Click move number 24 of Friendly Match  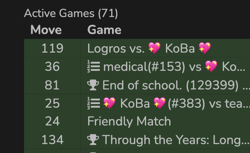[x=52, y=121]
